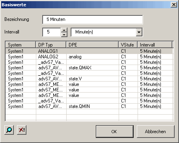Image resolution: width=179 pixels, height=143 pixels.
Task: Select the row with state.QMIN
Action: point(89,106)
